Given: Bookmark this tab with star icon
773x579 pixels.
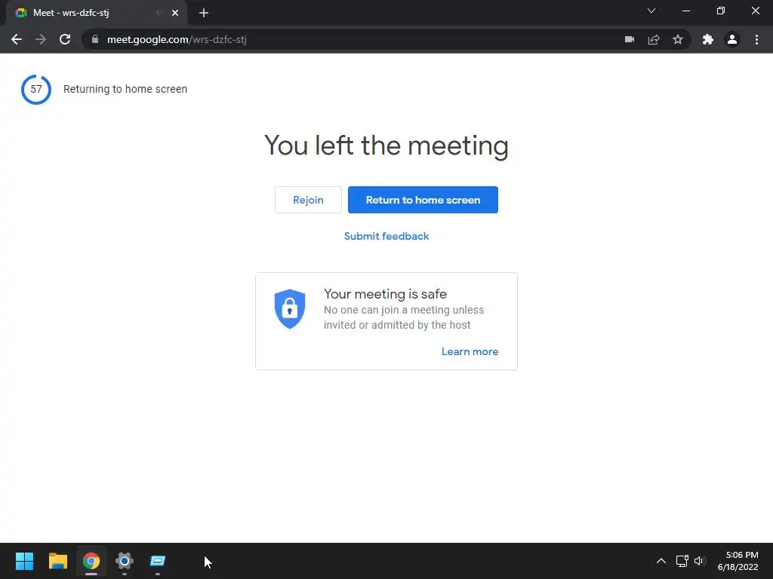Looking at the screenshot, I should (x=678, y=39).
